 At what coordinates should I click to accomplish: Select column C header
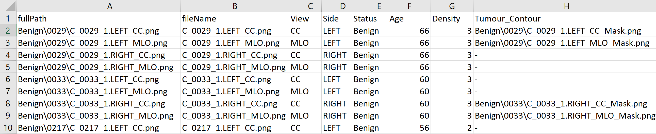pos(305,6)
